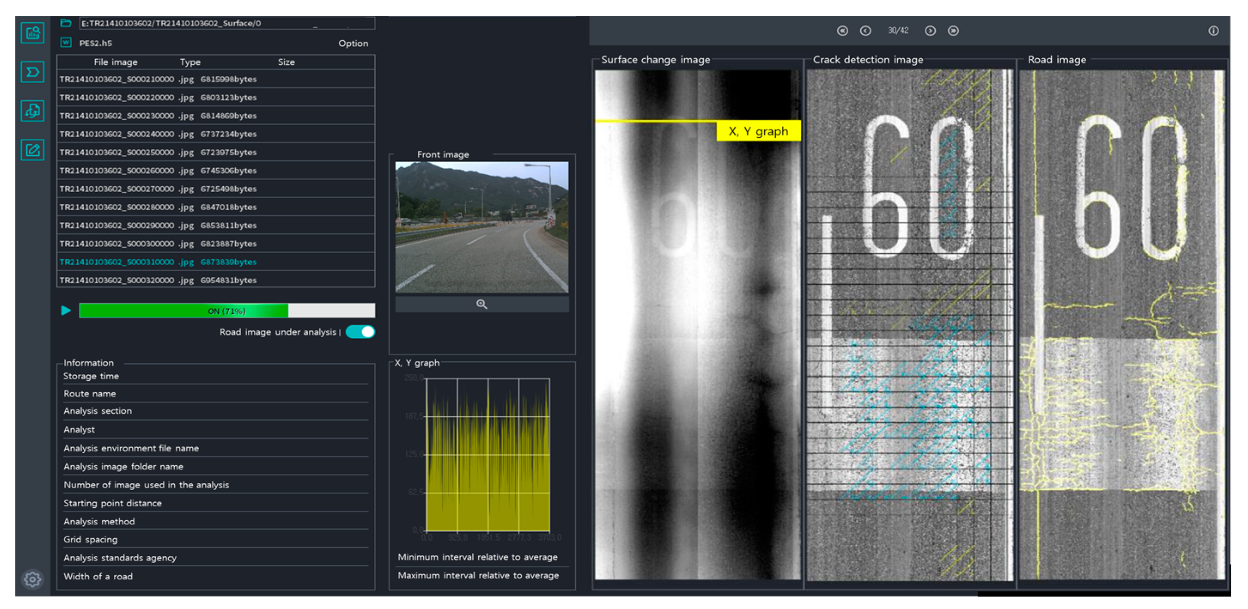Jump to first image with skip-back button
The width and height of the screenshot is (1248, 609).
(842, 31)
